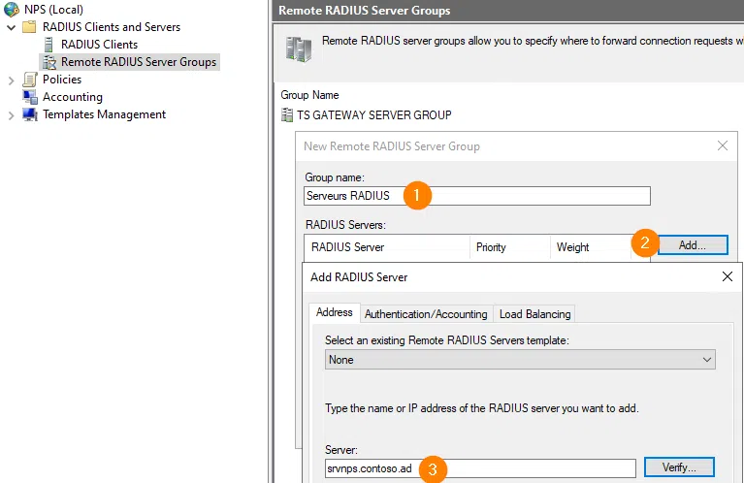Click the Verify... button

pyautogui.click(x=679, y=468)
